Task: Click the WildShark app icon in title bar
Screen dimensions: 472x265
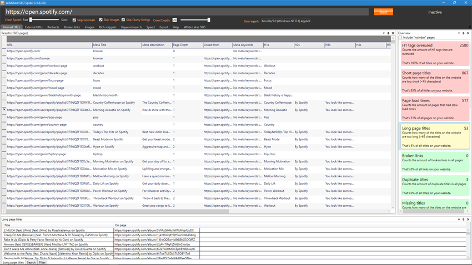Action: tap(2, 2)
